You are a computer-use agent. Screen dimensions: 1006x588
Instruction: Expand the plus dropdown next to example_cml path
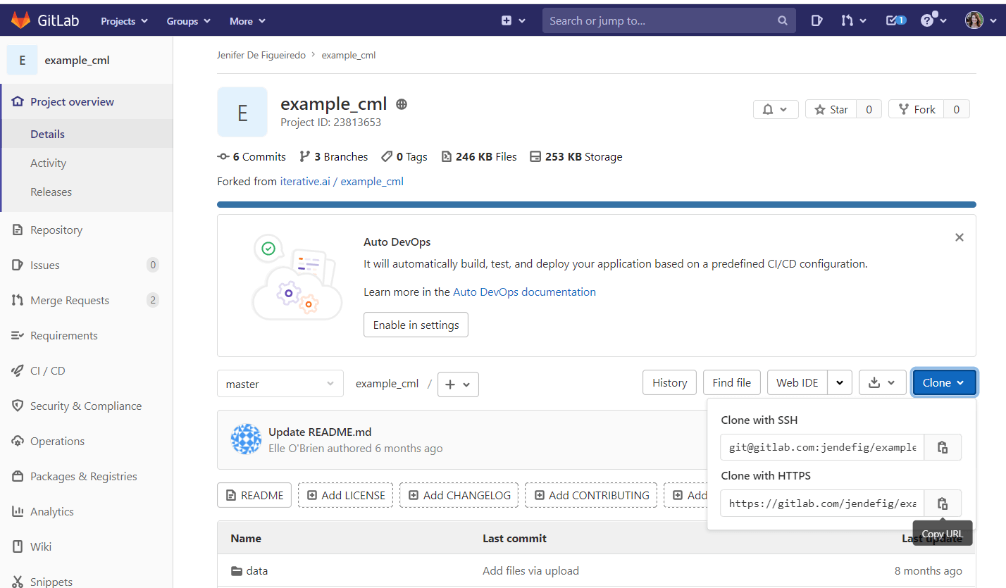[458, 384]
